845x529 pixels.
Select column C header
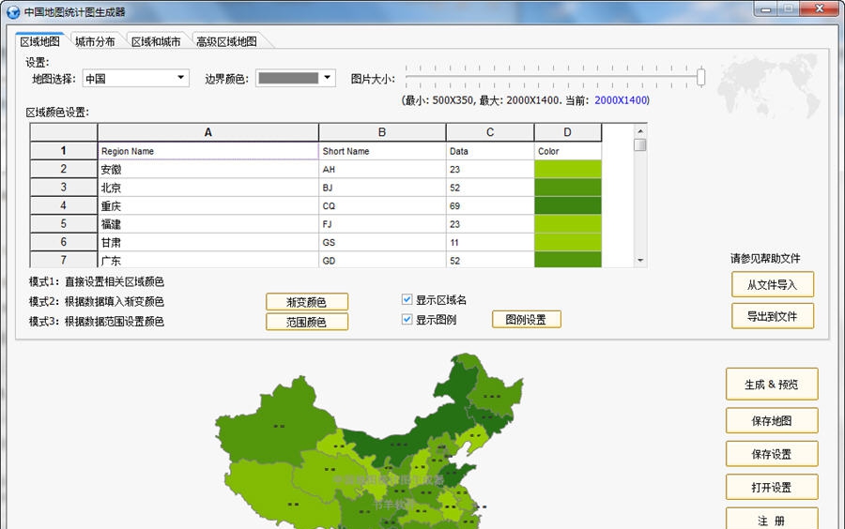pos(490,132)
